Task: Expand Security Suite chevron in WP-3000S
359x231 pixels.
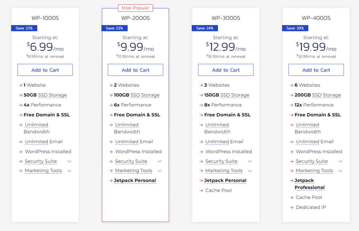Action: point(250,161)
